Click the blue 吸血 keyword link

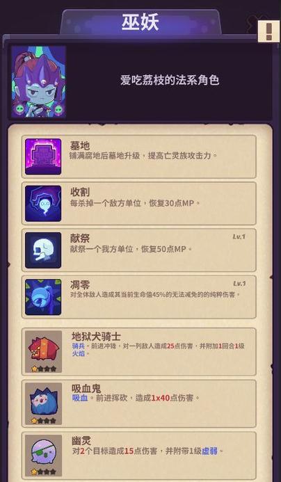pyautogui.click(x=79, y=398)
